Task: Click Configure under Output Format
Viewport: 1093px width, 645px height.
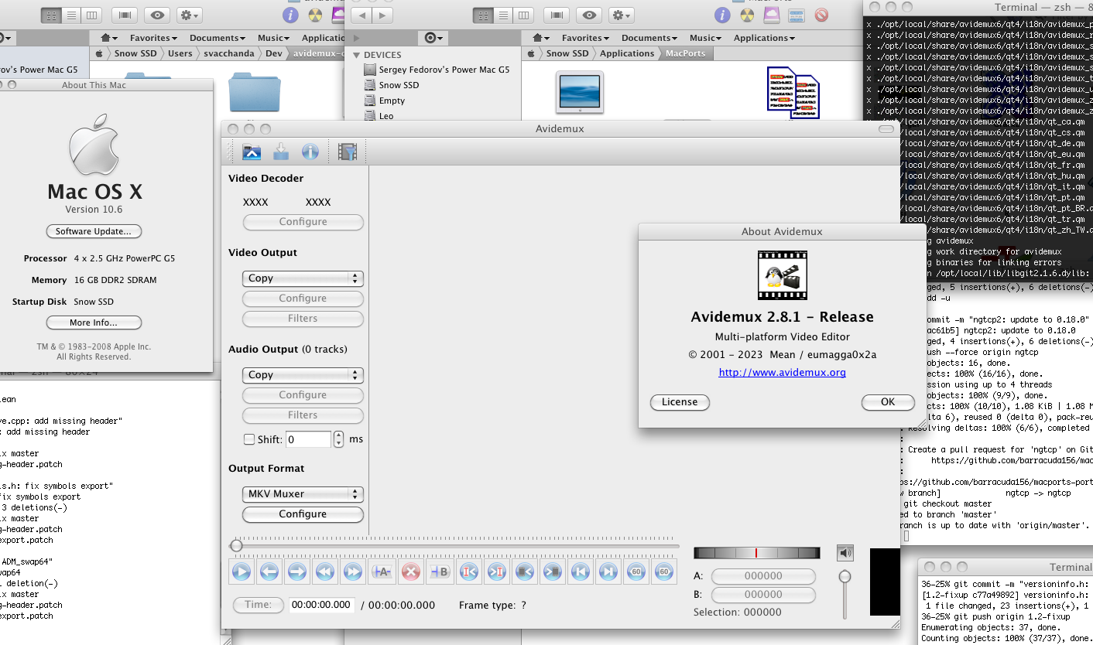Action: click(x=303, y=514)
